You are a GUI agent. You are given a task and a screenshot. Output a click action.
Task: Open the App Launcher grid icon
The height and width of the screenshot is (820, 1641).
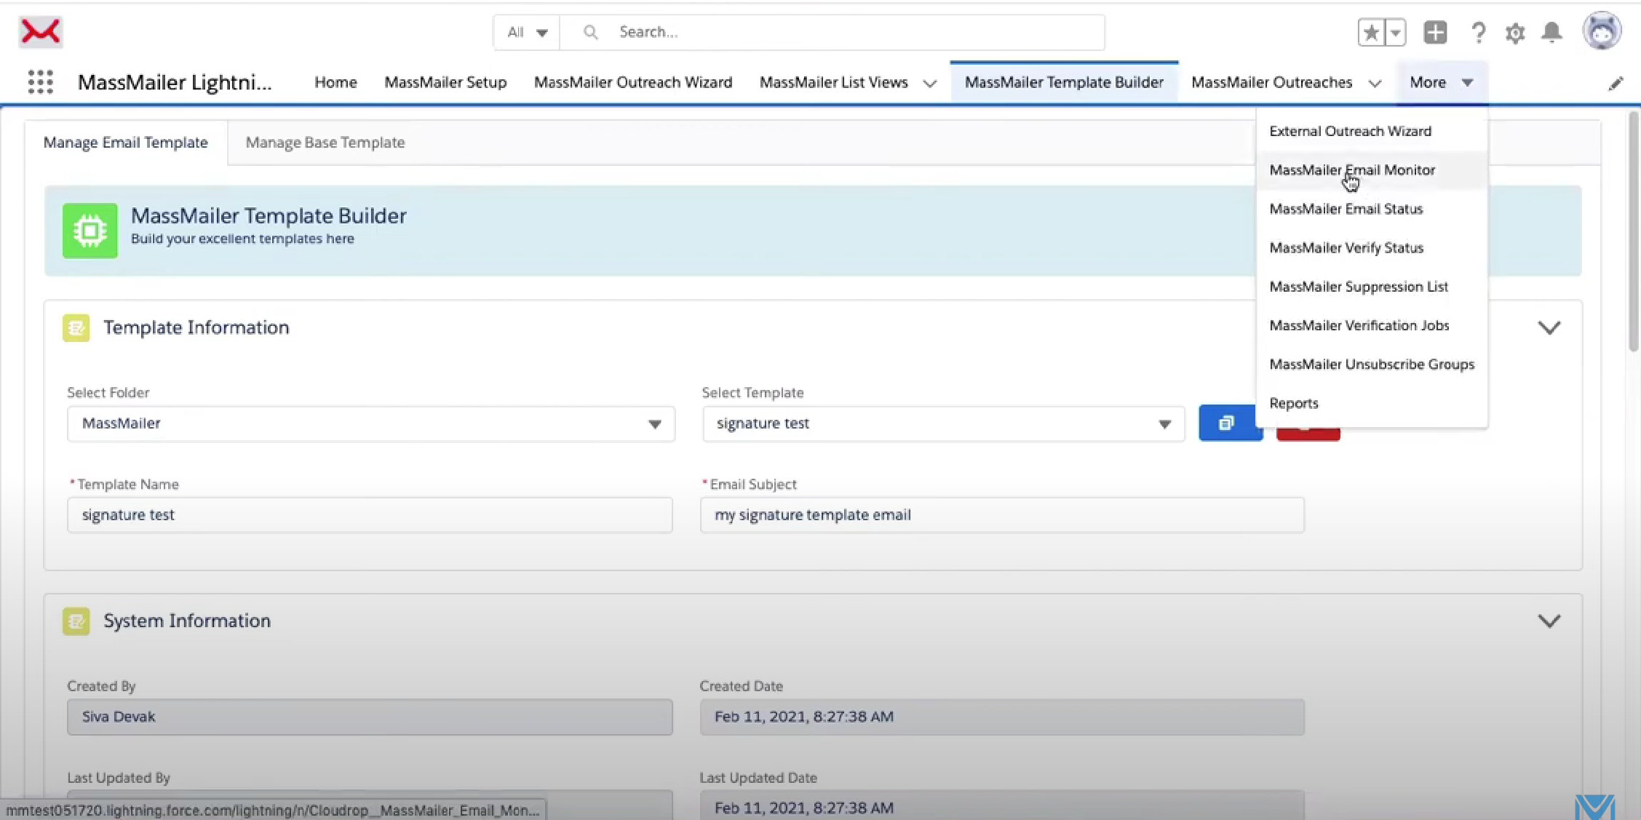(x=41, y=82)
